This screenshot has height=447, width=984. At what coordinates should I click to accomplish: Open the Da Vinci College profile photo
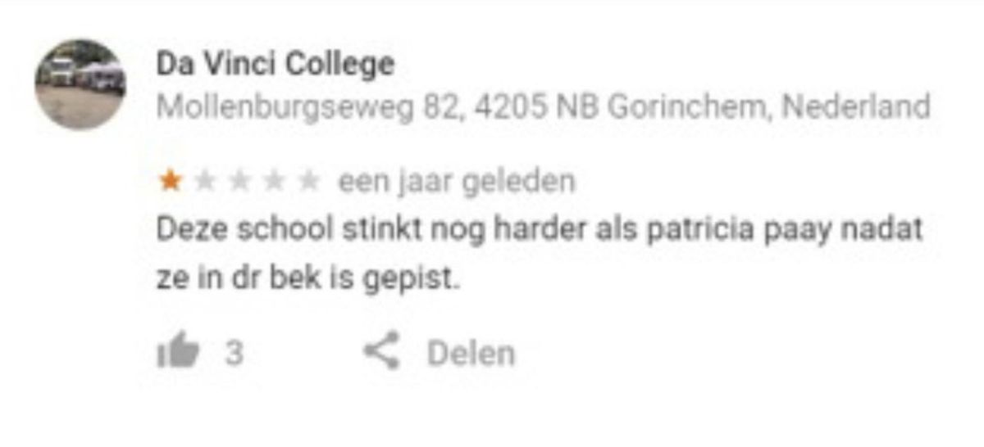click(80, 84)
